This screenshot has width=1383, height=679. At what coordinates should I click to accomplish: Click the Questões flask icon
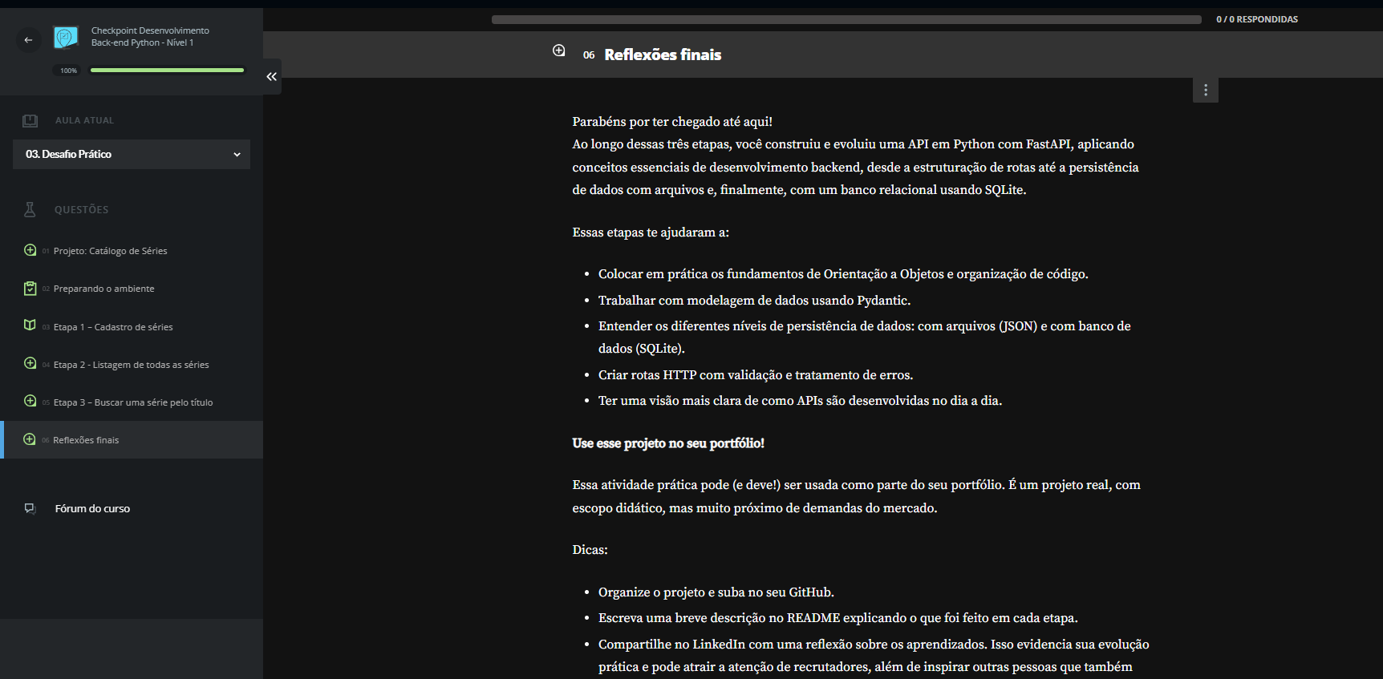point(30,209)
